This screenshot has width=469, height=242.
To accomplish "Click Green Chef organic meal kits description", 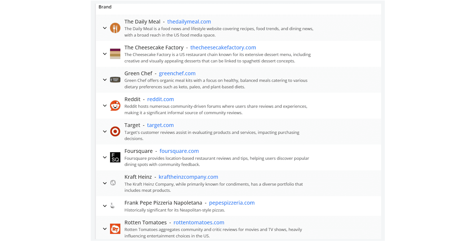I will 216,83.
